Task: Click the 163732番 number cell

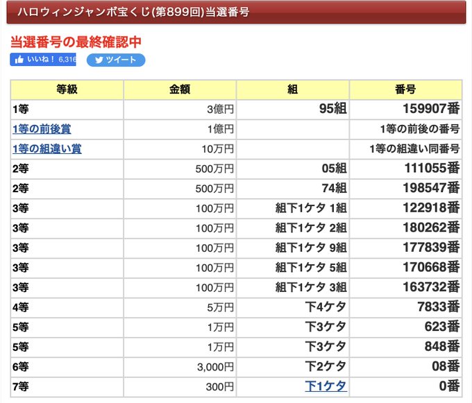Action: pos(406,288)
